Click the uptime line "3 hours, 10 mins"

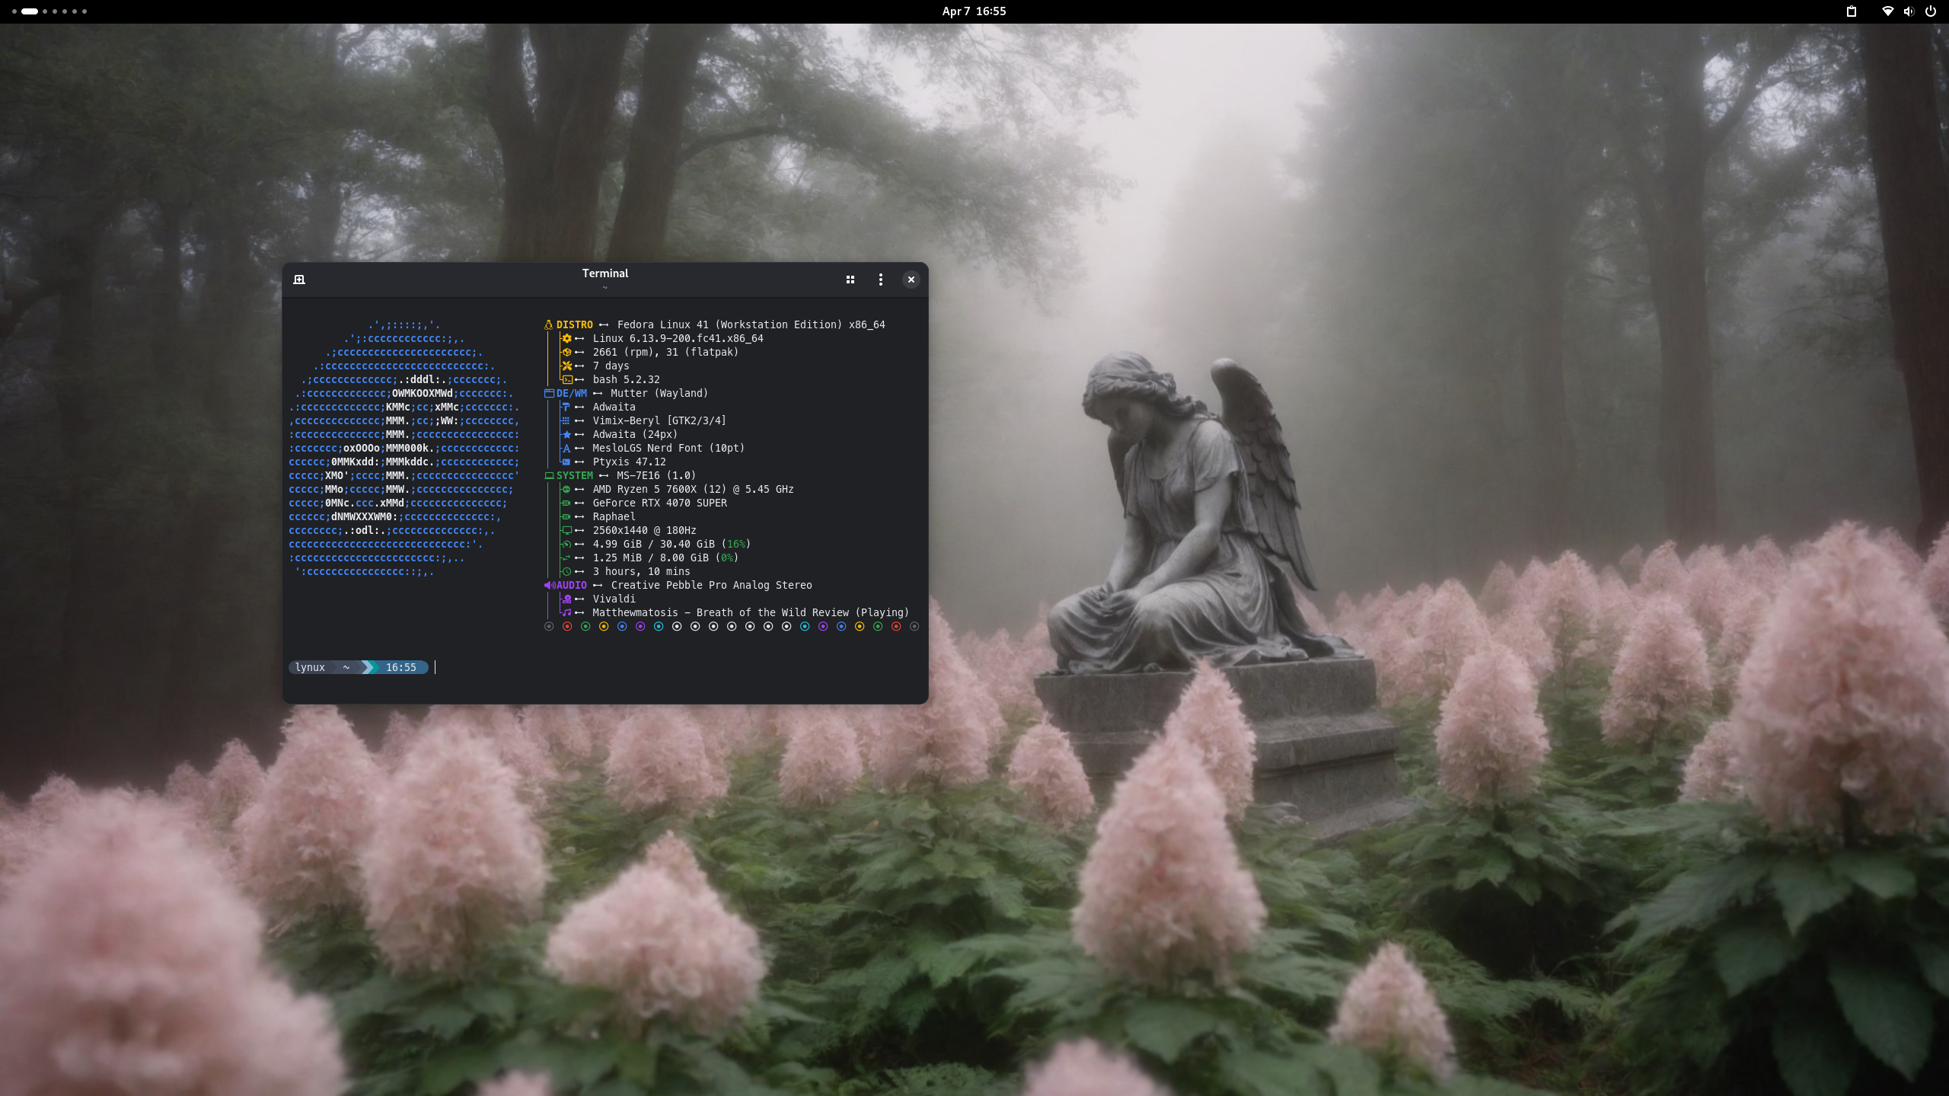[x=641, y=571]
